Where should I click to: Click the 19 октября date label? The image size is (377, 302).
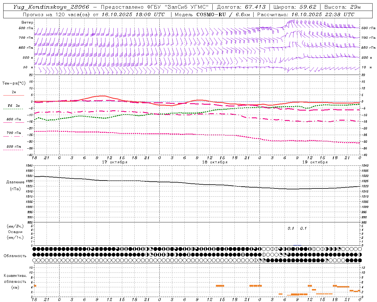pos(315,162)
